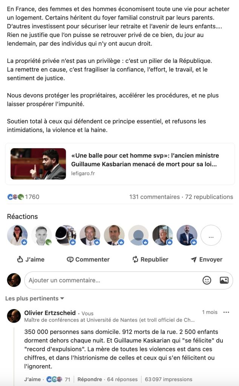The width and height of the screenshot is (239, 386).
Task: Click the Kasbarian article thumbnail image
Action: pos(38,164)
